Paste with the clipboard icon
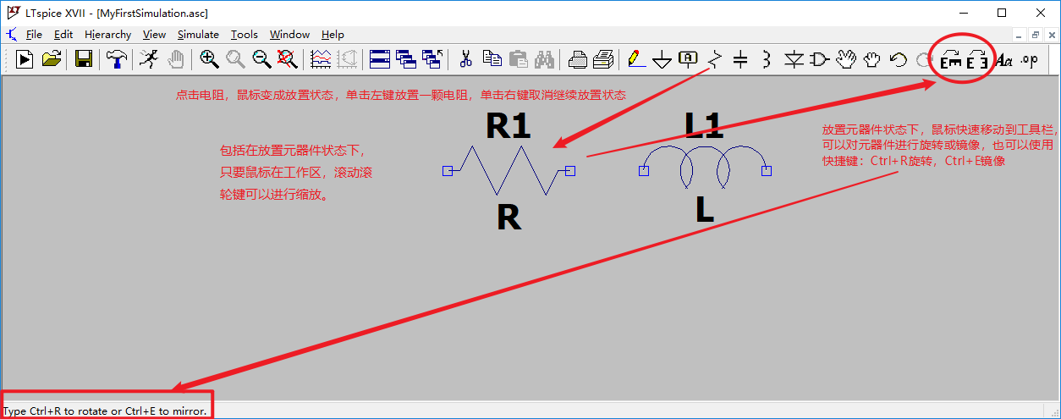 [x=518, y=59]
